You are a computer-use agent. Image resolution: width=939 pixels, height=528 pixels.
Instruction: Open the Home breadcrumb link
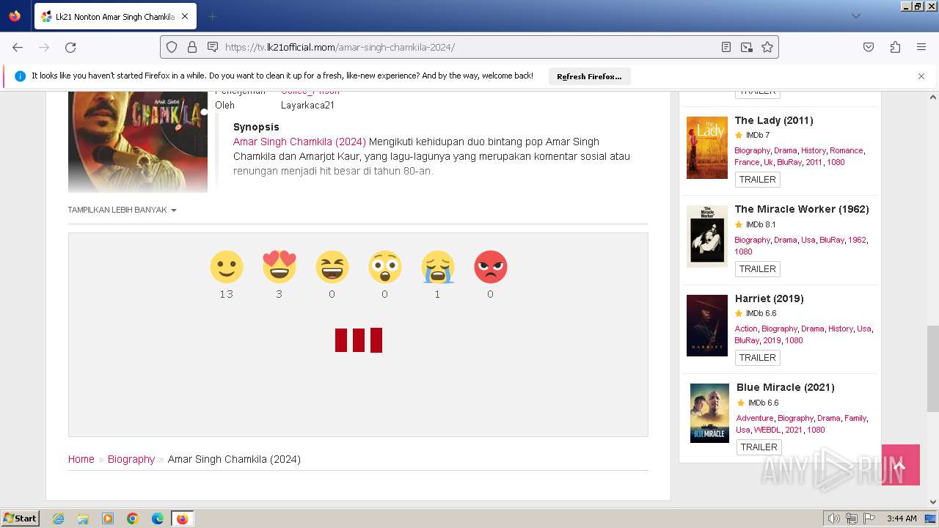81,459
